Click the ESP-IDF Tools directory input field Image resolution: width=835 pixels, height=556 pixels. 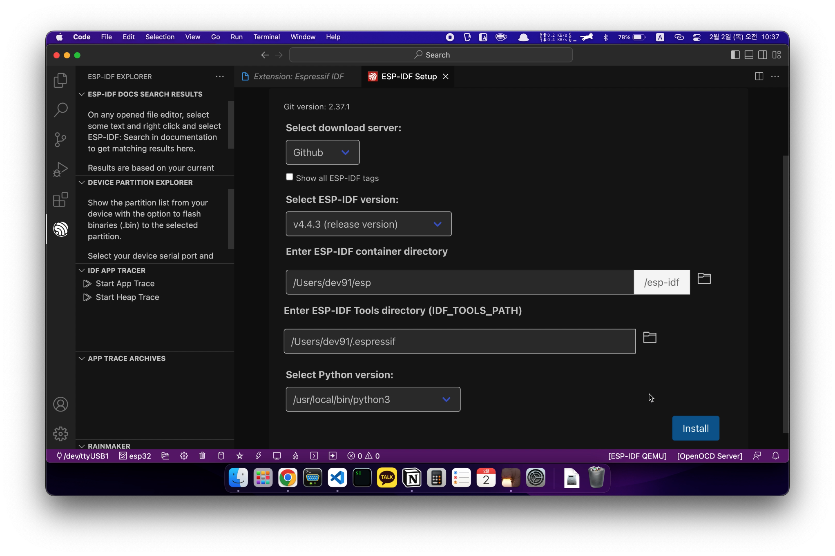[459, 341]
